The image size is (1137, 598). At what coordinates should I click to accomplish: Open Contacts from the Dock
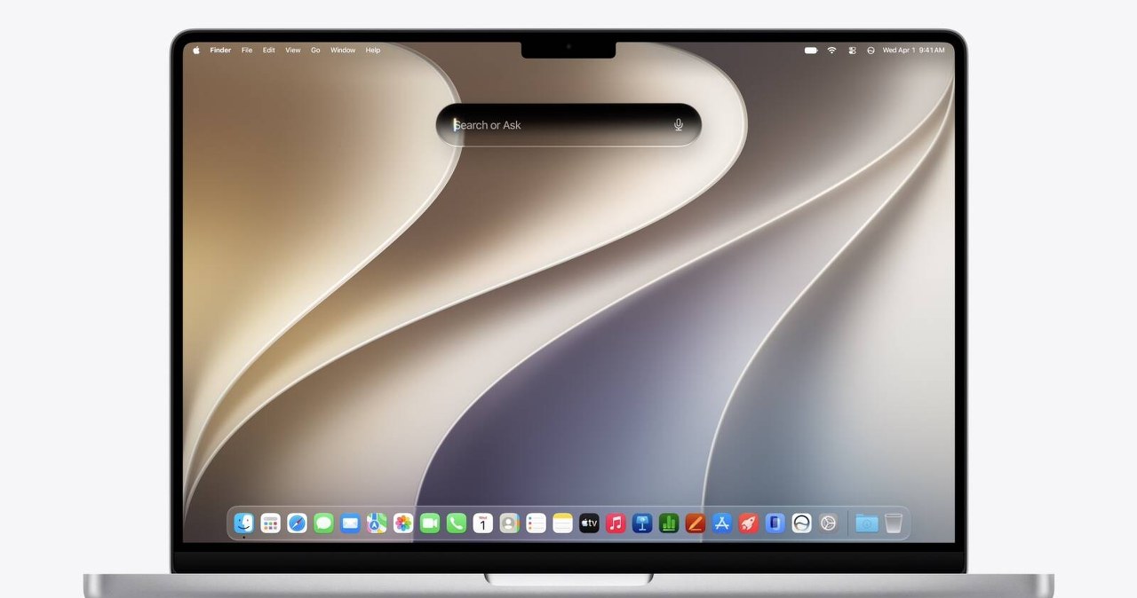(509, 523)
